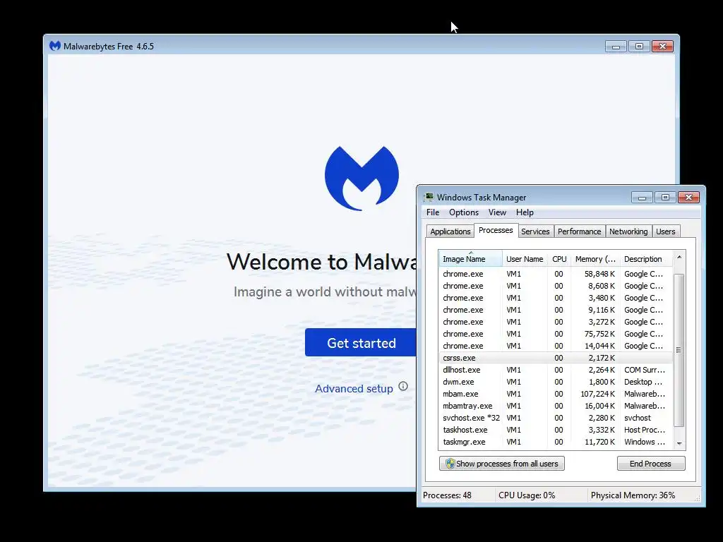Select chrome.exe using 75,752 K memory
This screenshot has width=723, height=542.
(555, 334)
